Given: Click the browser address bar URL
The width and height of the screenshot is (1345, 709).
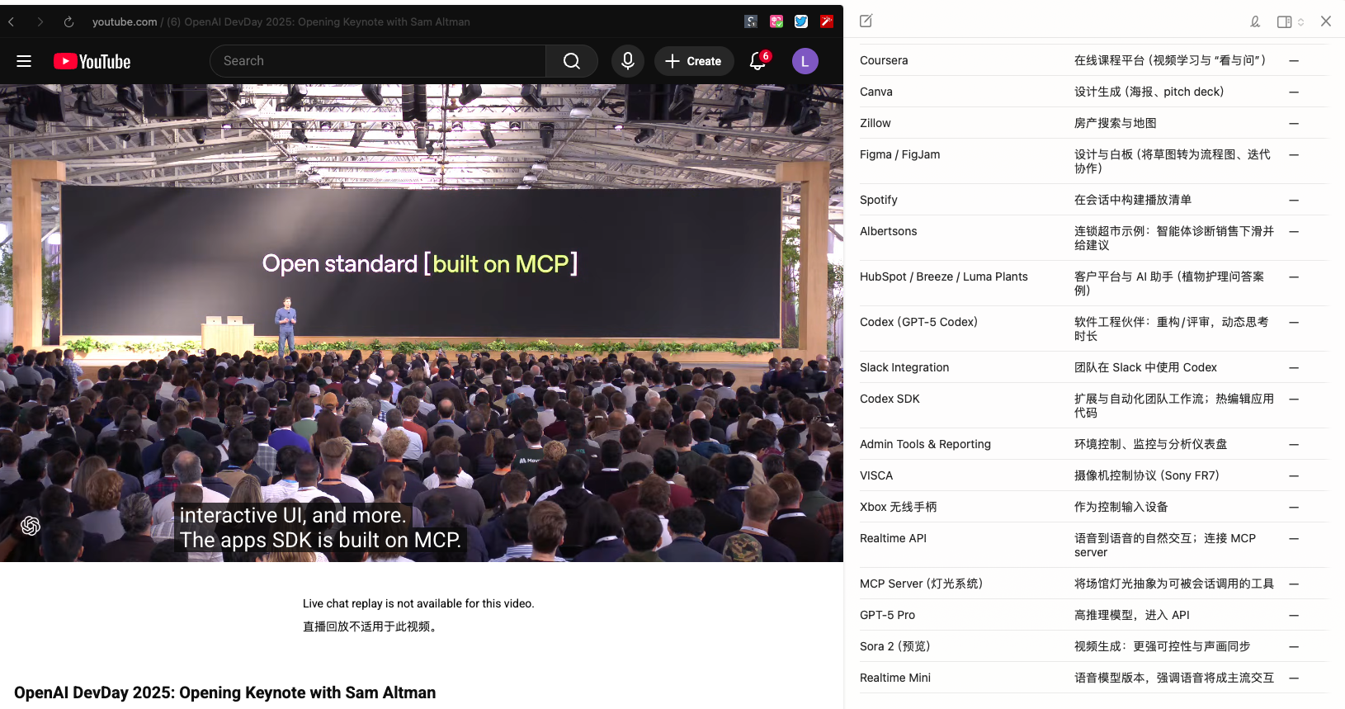Looking at the screenshot, I should click(281, 22).
